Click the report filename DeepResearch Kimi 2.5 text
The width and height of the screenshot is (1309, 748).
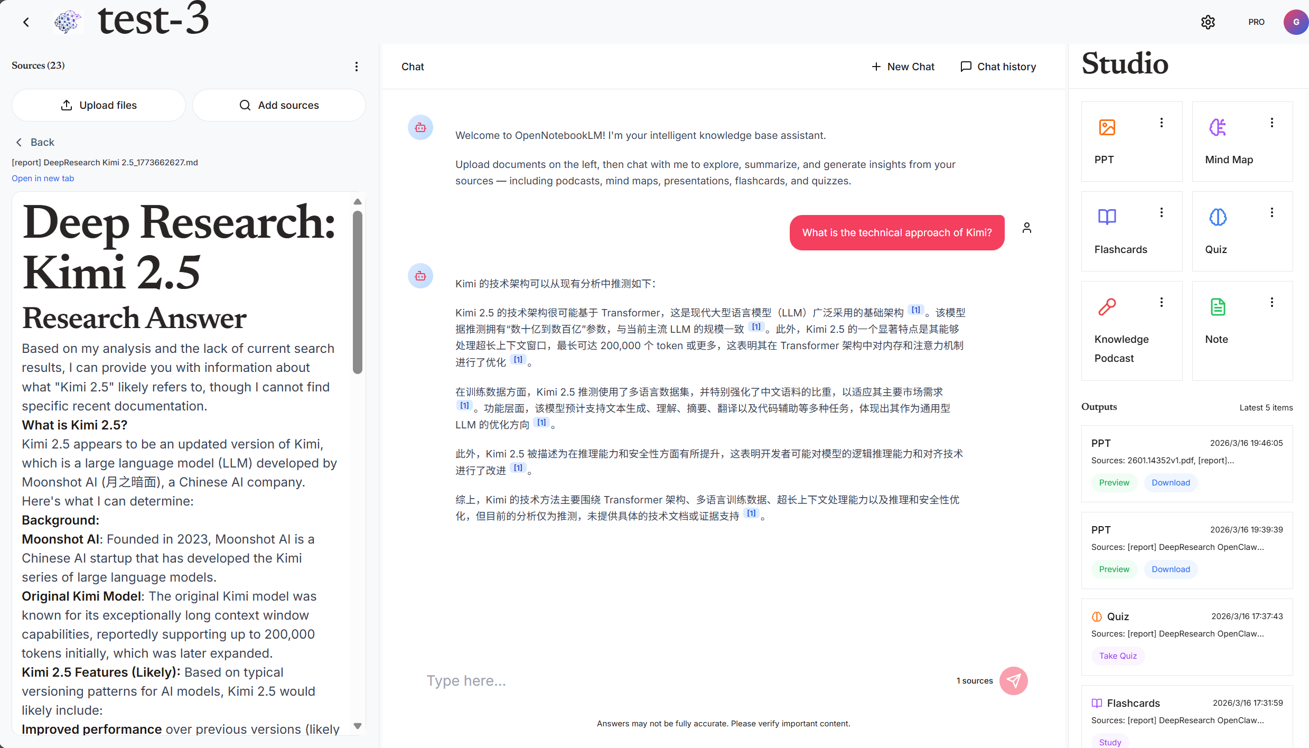point(105,163)
